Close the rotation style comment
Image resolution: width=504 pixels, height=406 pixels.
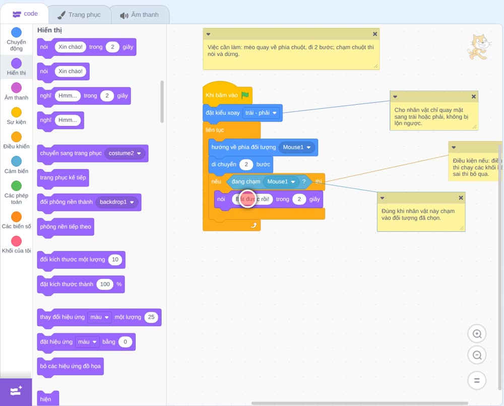pos(473,96)
